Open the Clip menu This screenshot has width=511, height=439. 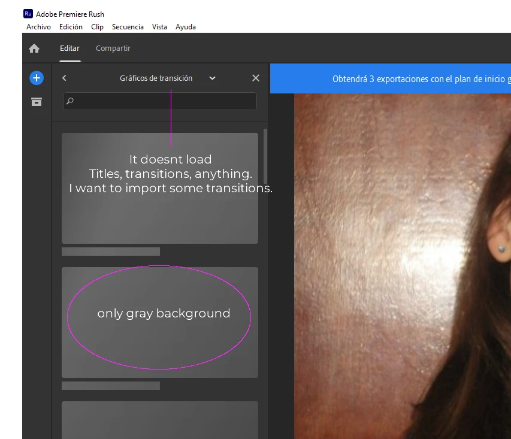(97, 27)
